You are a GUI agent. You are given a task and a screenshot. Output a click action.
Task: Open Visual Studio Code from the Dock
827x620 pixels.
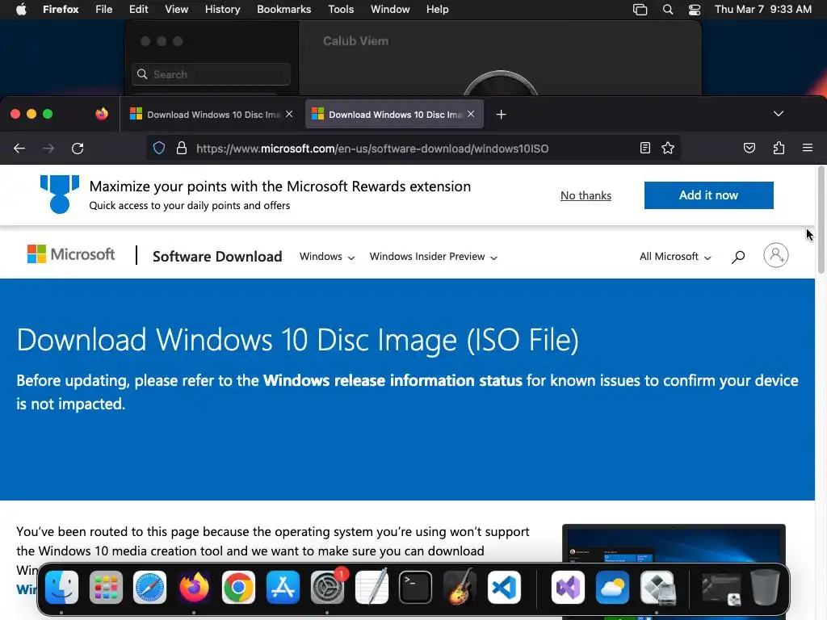pyautogui.click(x=504, y=587)
